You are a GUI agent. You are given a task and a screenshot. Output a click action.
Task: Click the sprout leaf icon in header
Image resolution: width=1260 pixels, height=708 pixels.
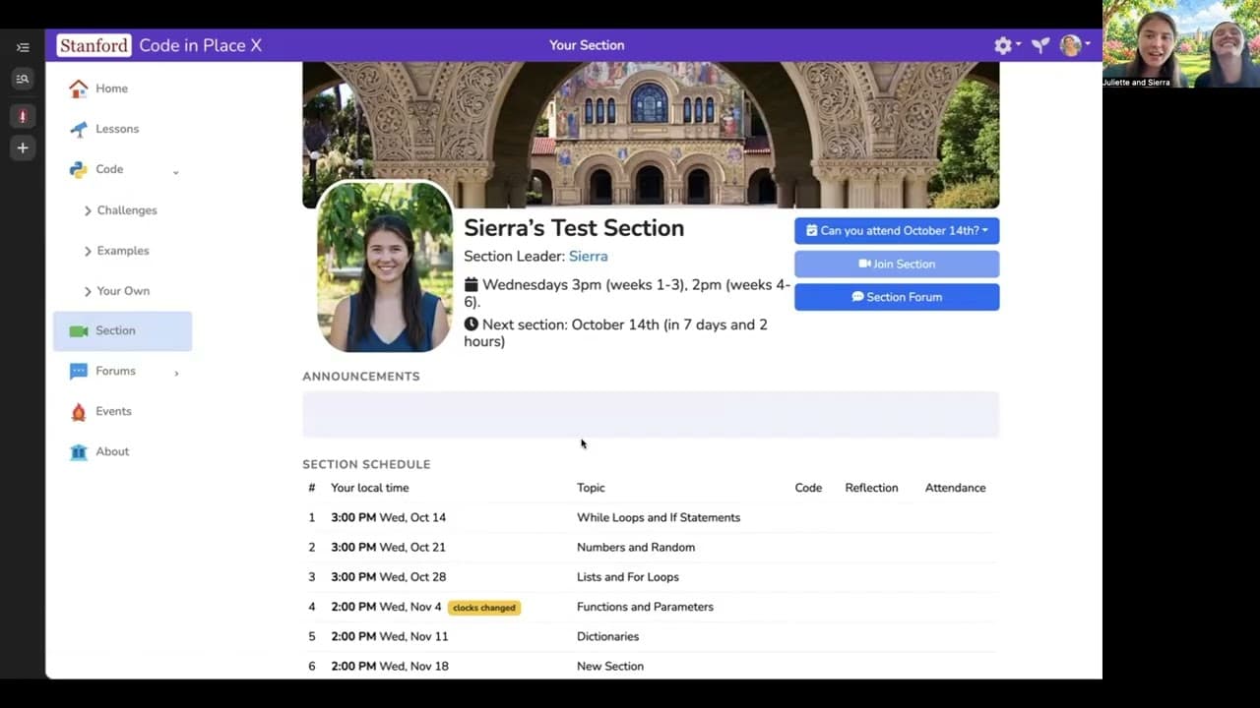click(1040, 45)
